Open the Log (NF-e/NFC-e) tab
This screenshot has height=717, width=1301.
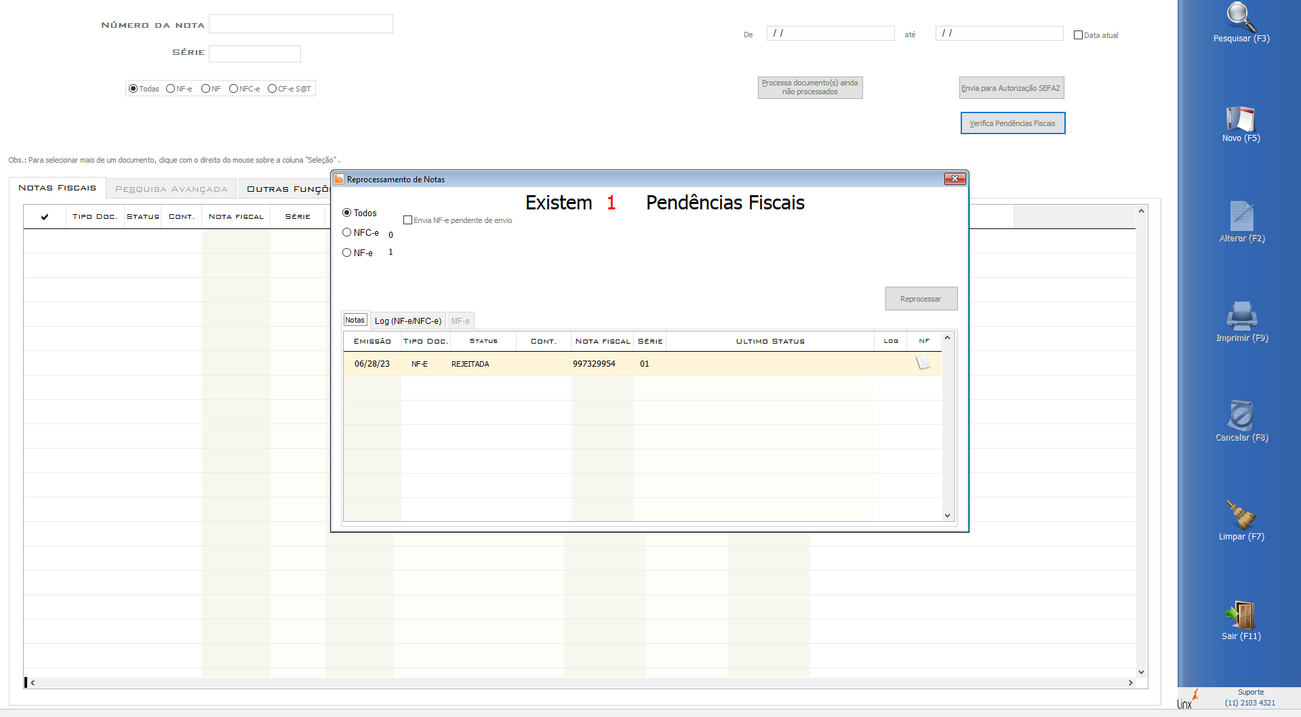pos(407,321)
